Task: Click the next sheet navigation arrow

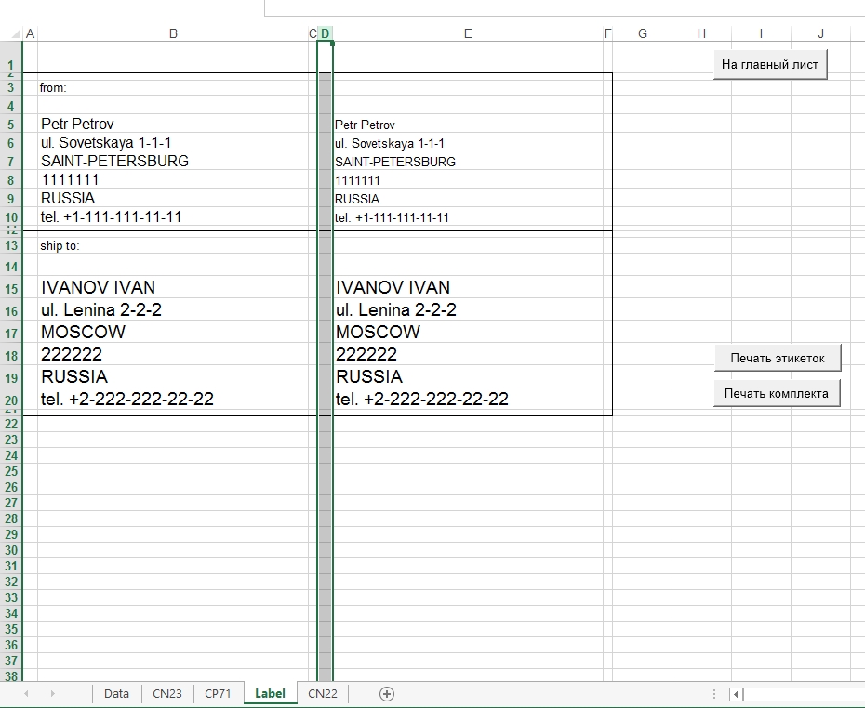Action: click(x=52, y=694)
